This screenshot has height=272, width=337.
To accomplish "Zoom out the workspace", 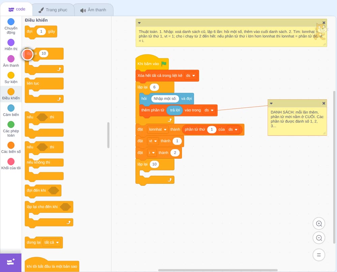I will [x=319, y=238].
